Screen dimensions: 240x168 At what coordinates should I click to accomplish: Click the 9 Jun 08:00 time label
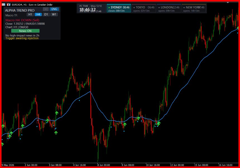click(128, 165)
